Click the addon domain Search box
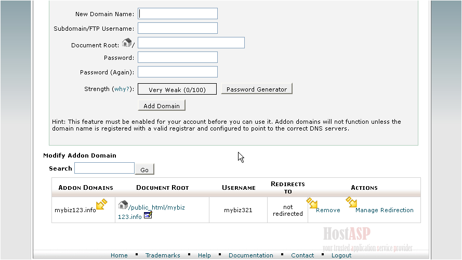The height and width of the screenshot is (260, 462). pyautogui.click(x=104, y=168)
